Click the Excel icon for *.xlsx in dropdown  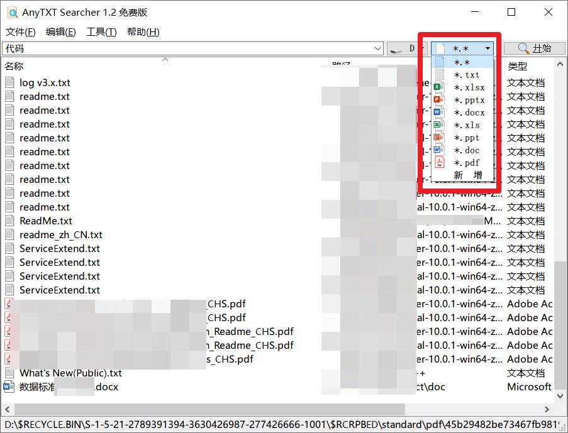pyautogui.click(x=438, y=87)
